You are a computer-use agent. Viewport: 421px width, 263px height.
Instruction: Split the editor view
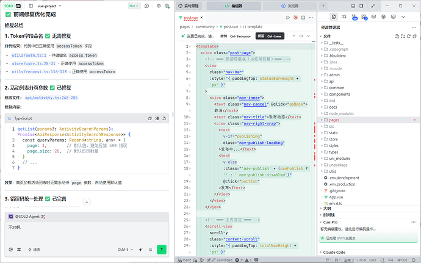click(303, 18)
